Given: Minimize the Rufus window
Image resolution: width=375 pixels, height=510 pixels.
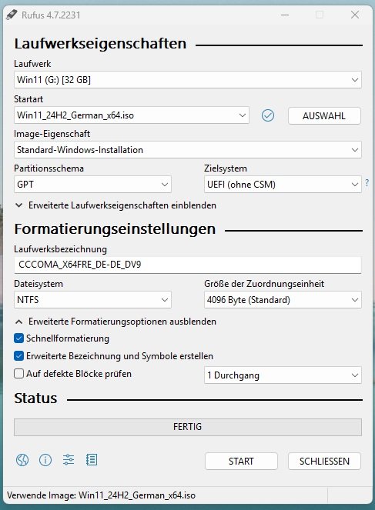Looking at the screenshot, I should click(x=285, y=15).
